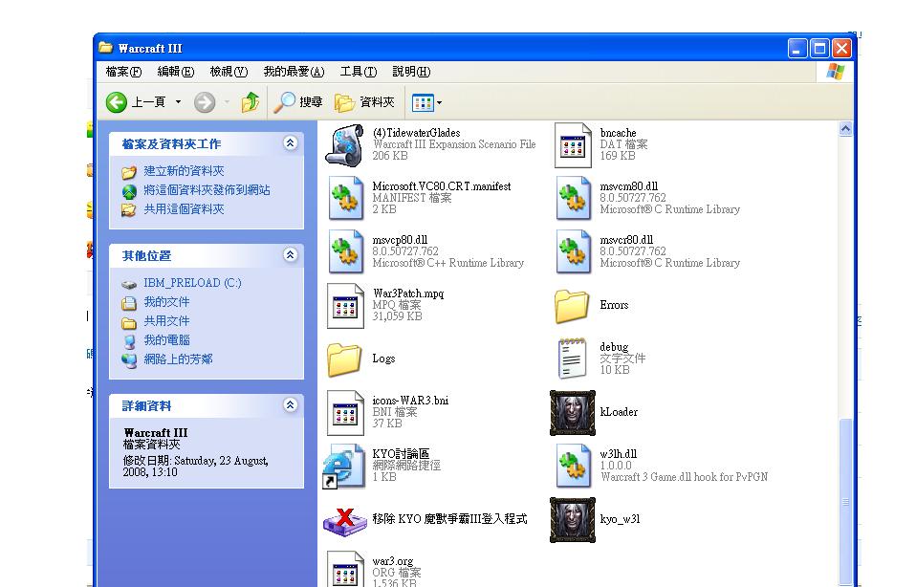The image size is (916, 587).
Task: Click the 檔案及資料夾工作 header text
Action: pyautogui.click(x=171, y=143)
